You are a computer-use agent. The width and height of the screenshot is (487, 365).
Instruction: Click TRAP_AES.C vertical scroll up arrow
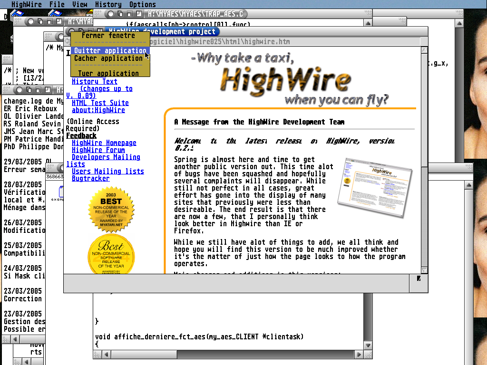368,23
